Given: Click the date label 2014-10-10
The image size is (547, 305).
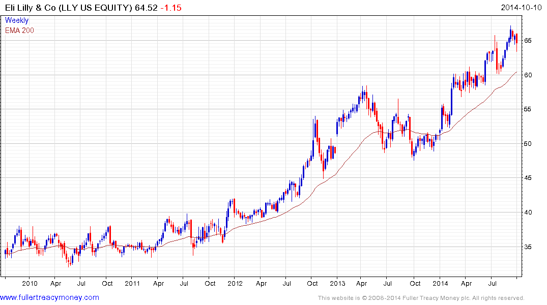Looking at the screenshot, I should point(521,8).
